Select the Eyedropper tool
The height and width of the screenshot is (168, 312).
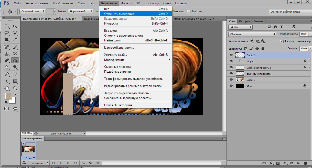[15, 40]
